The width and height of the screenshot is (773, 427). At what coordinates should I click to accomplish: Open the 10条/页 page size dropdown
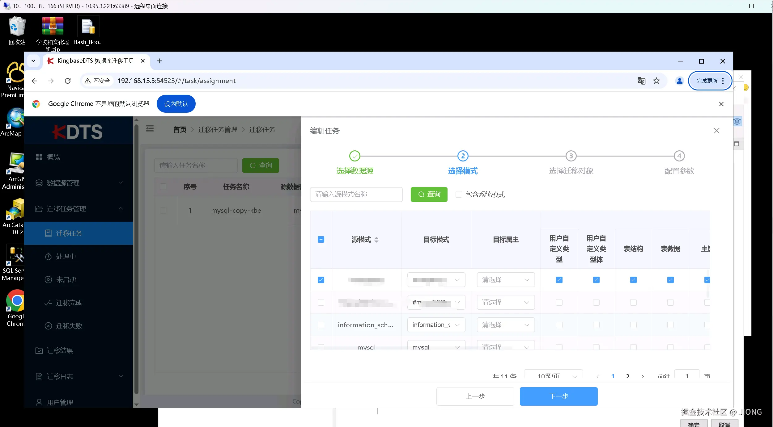point(553,375)
